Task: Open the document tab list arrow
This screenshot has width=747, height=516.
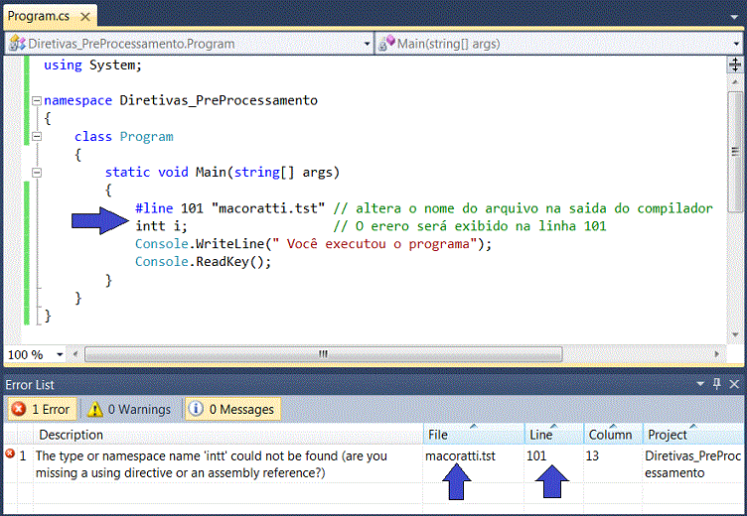Action: [734, 17]
